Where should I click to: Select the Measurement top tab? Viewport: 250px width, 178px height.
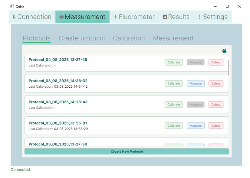point(82,17)
